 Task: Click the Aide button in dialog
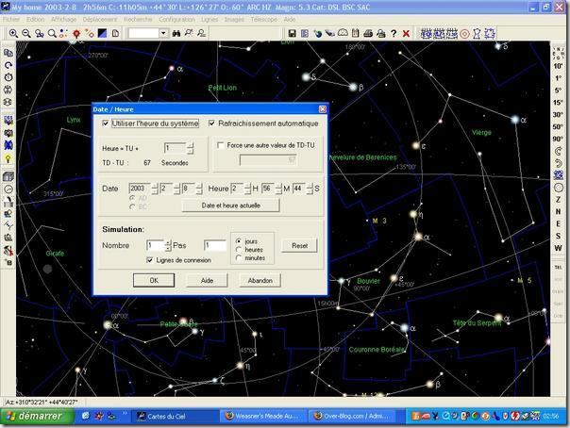pos(207,280)
